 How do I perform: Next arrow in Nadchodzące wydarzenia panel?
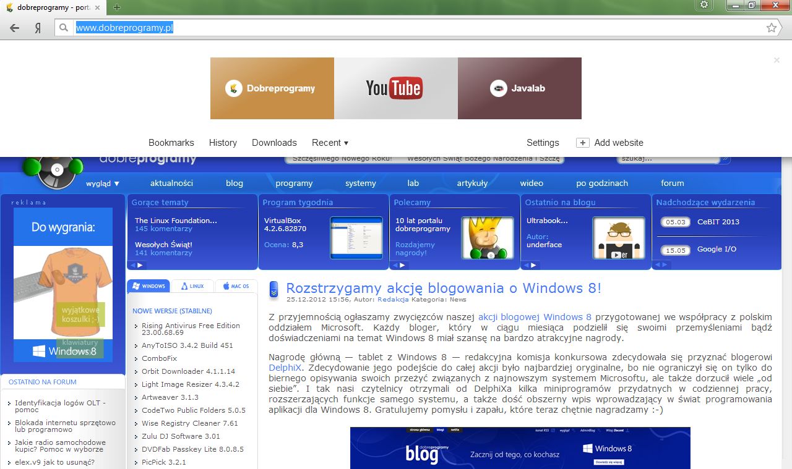click(x=665, y=265)
